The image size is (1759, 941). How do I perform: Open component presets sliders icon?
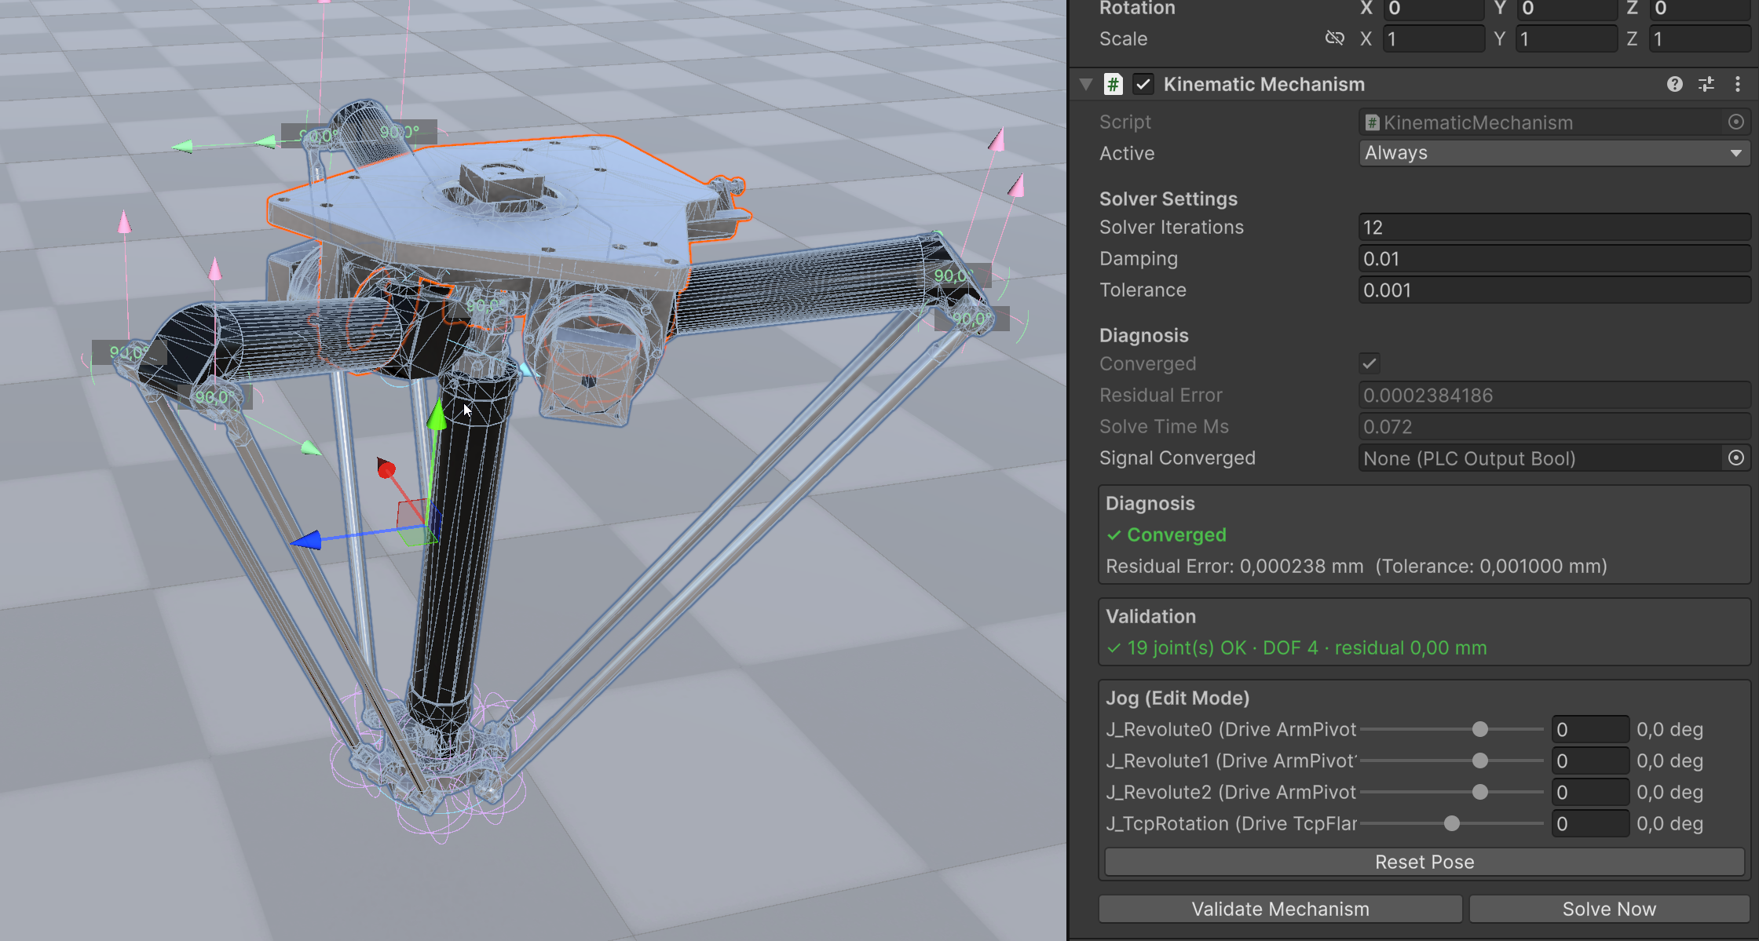tap(1706, 84)
